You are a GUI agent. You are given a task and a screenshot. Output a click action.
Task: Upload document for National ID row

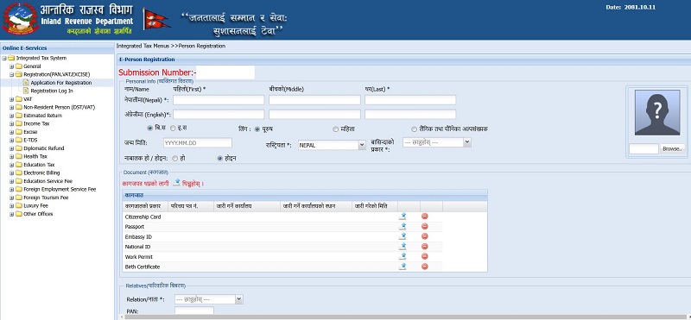(x=403, y=247)
